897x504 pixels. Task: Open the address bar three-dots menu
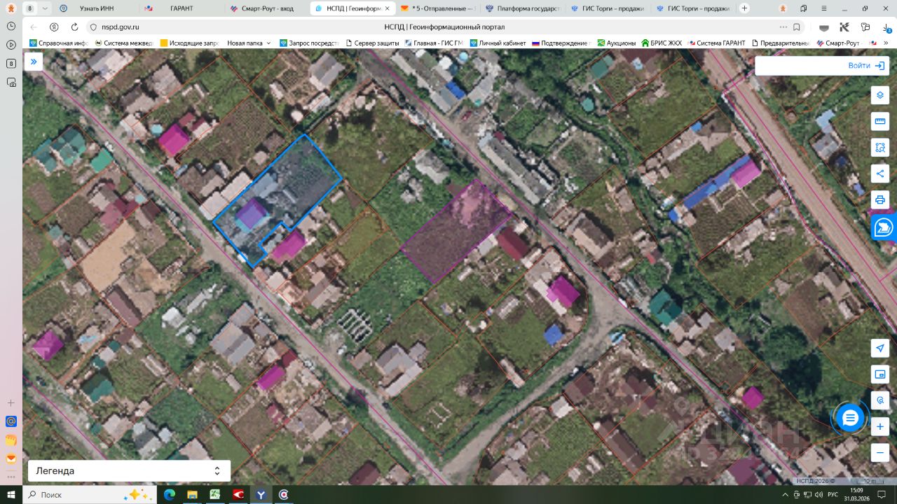(783, 27)
